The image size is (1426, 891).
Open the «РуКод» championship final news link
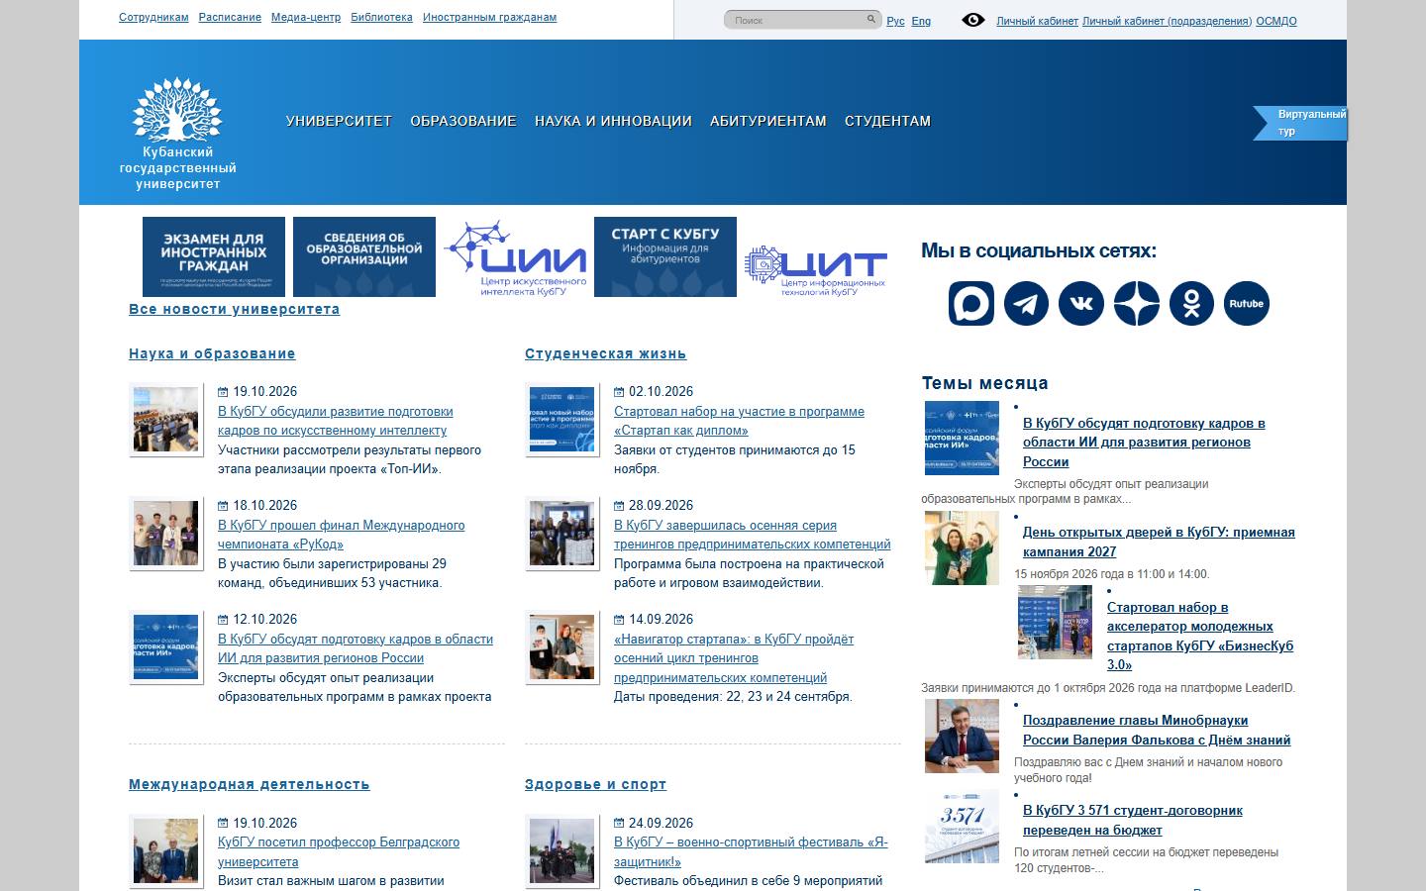tap(341, 535)
